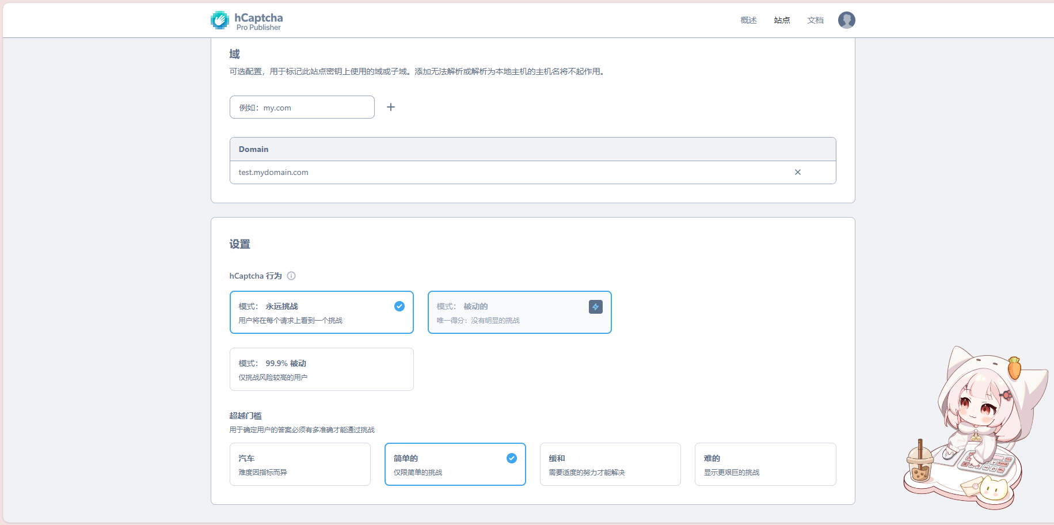Viewport: 1054px width, 525px height.
Task: Click the blue checkmark on 永远挑战 card
Action: pyautogui.click(x=399, y=306)
